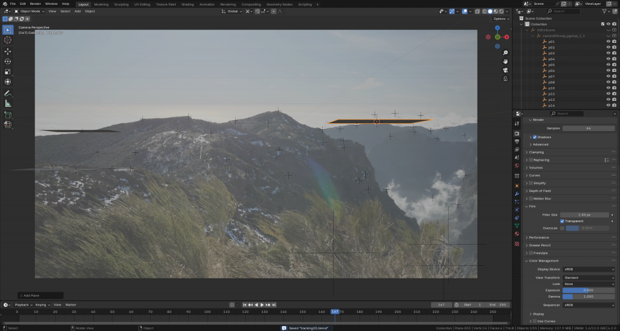
Task: Select the Transform tool
Action: coord(7,82)
